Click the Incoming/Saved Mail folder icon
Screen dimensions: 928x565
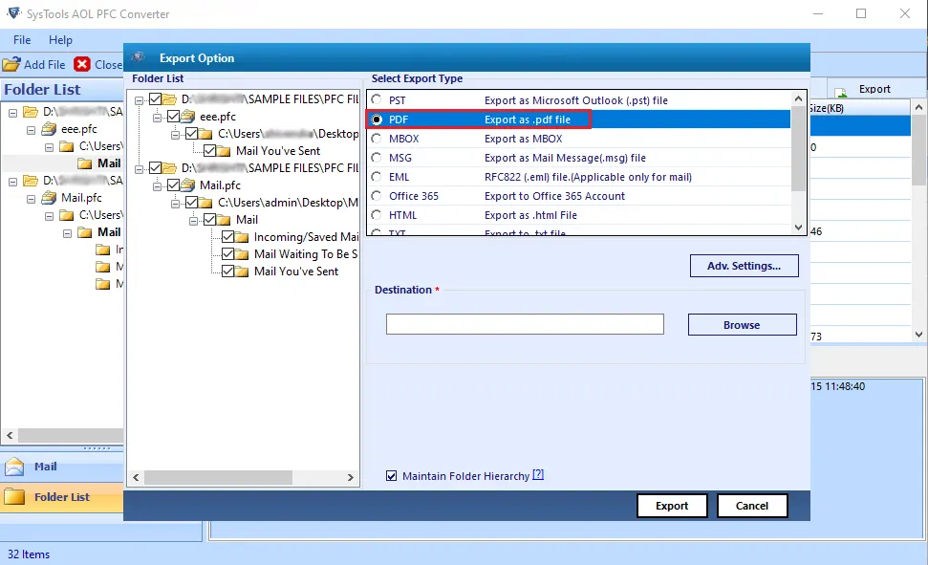tap(242, 237)
